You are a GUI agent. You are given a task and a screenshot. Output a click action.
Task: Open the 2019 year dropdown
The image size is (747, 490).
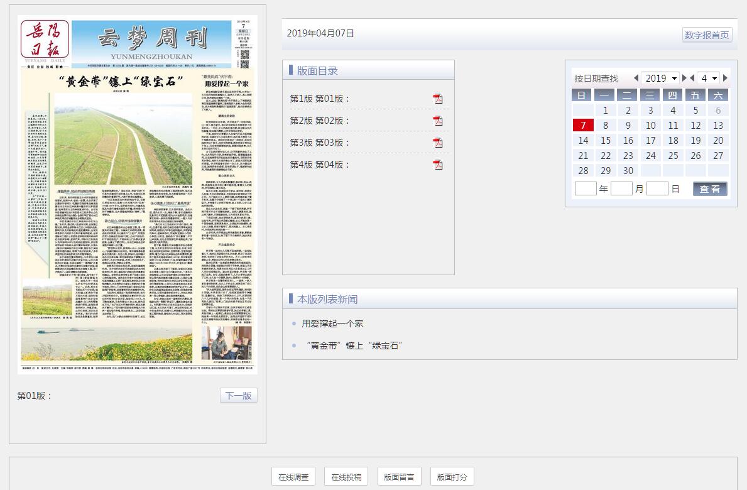660,79
